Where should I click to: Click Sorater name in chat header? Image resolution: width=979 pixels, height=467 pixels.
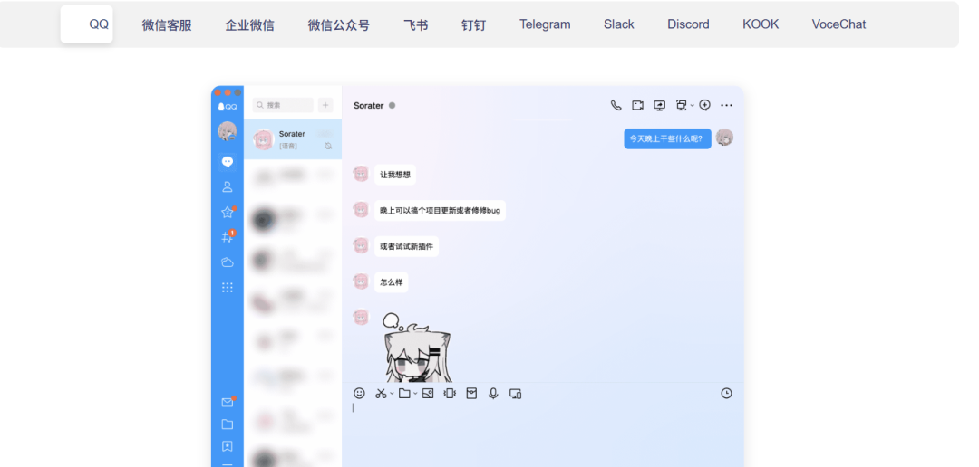click(x=368, y=105)
